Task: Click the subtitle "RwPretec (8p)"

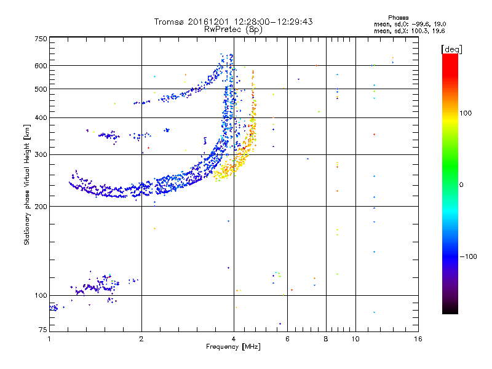Action: pyautogui.click(x=233, y=30)
